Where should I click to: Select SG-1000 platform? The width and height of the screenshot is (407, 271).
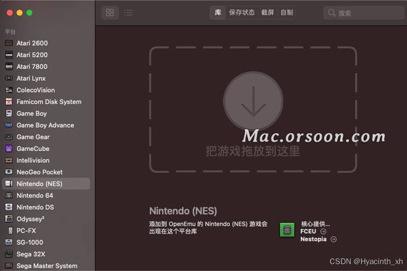point(30,242)
